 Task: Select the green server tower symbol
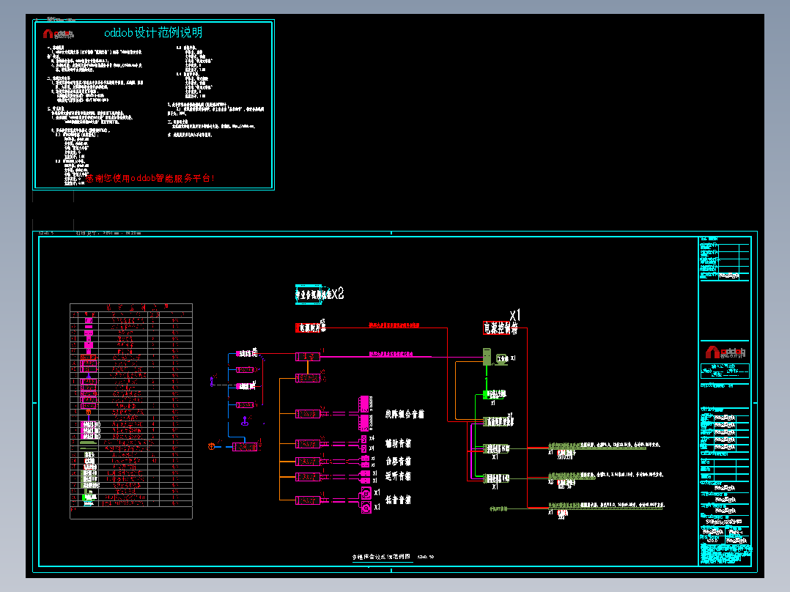(487, 357)
